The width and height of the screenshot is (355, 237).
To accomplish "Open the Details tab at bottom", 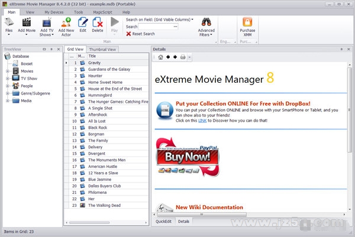I will pos(183,222).
